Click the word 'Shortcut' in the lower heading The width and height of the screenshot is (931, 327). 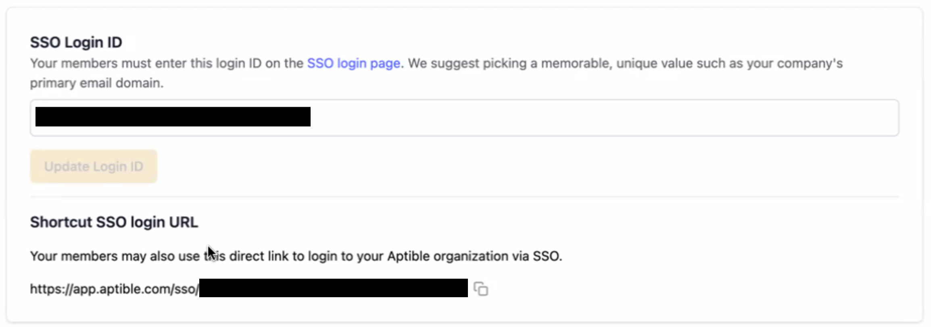pos(61,222)
